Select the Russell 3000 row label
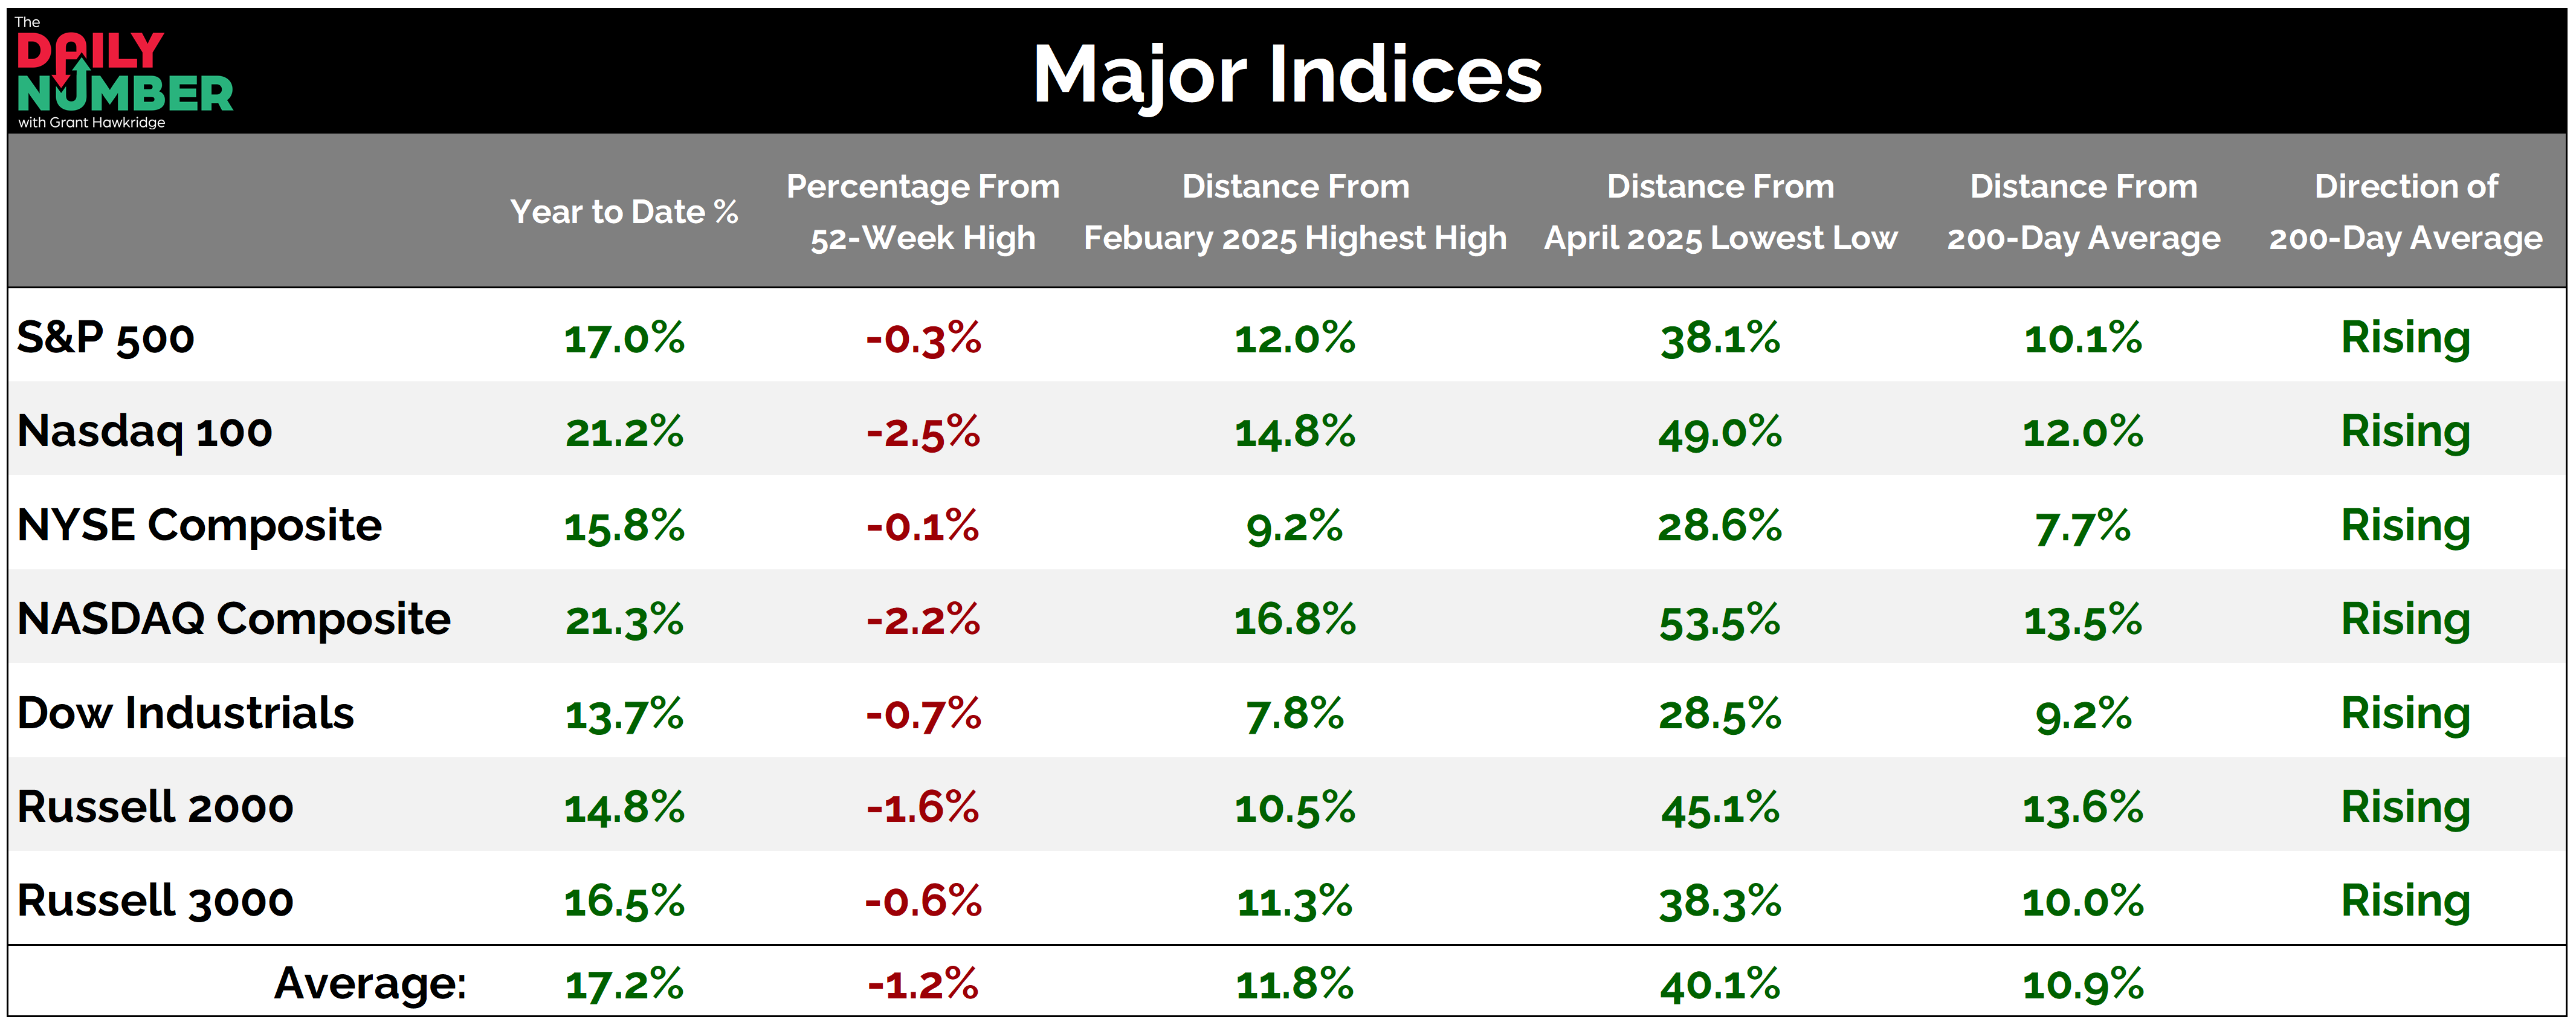Screen dimensions: 2576x1028 click(x=156, y=901)
